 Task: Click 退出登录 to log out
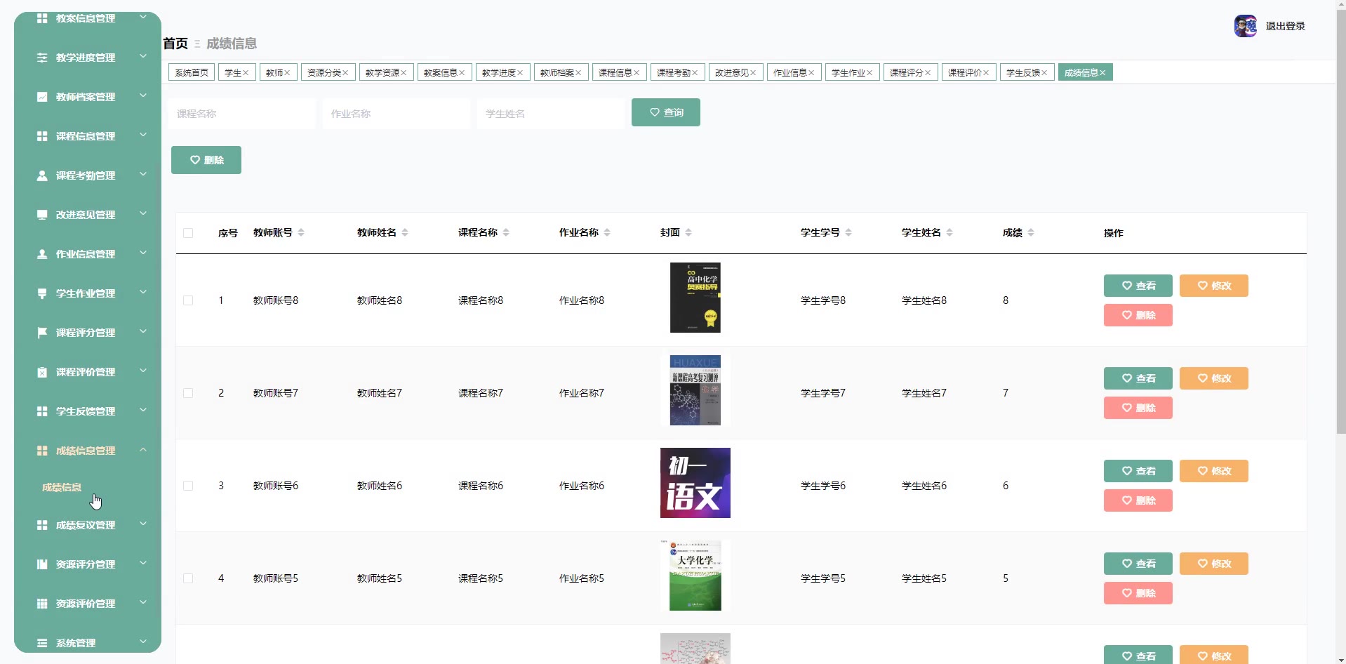pos(1286,26)
